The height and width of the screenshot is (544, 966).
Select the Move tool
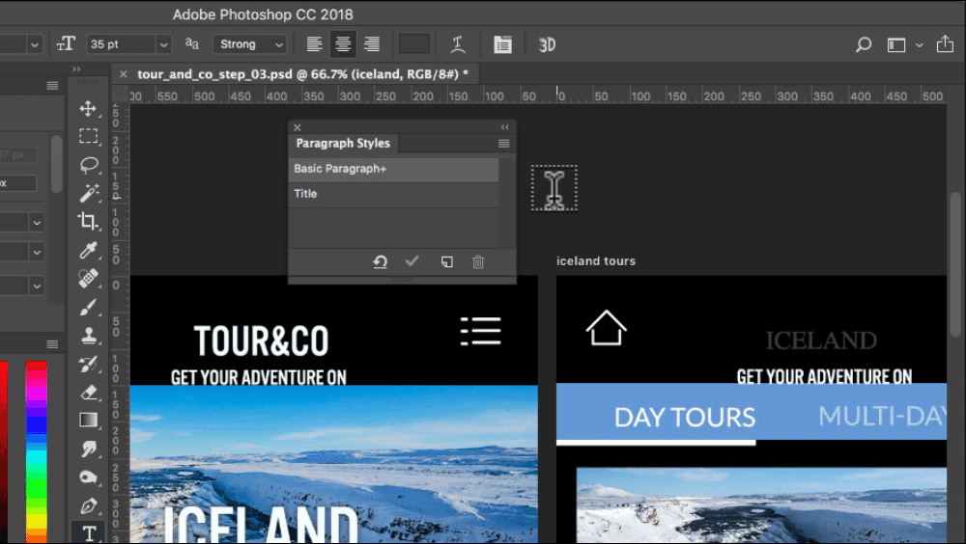tap(89, 109)
